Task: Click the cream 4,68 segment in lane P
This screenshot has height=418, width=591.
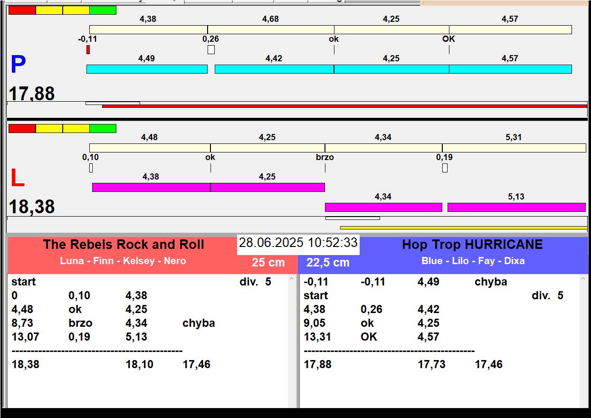Action: tap(271, 29)
